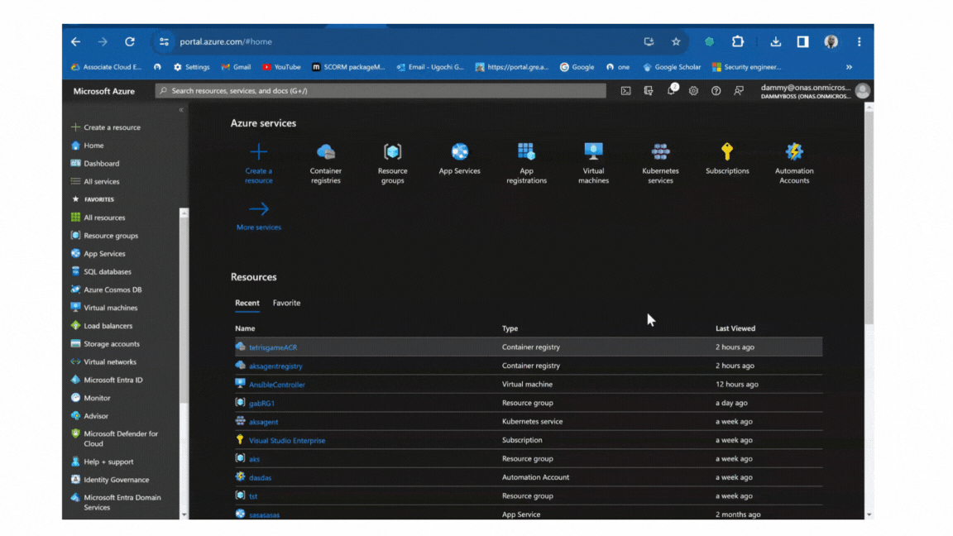Open Visual Studio Enterprise subscription
953x536 pixels.
tap(287, 441)
